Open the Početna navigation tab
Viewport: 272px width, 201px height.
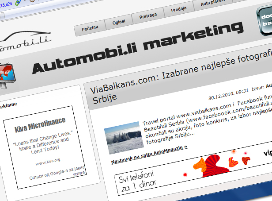[90, 28]
